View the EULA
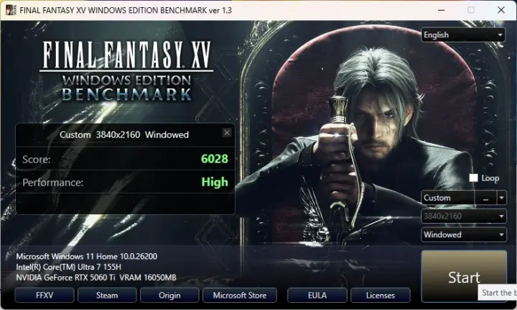The width and height of the screenshot is (517, 310). pos(317,295)
